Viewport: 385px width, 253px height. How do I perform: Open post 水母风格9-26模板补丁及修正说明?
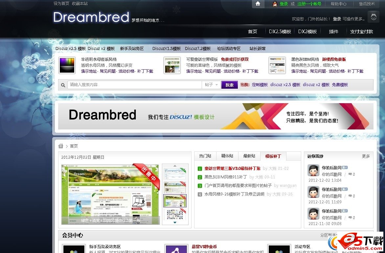(234, 194)
